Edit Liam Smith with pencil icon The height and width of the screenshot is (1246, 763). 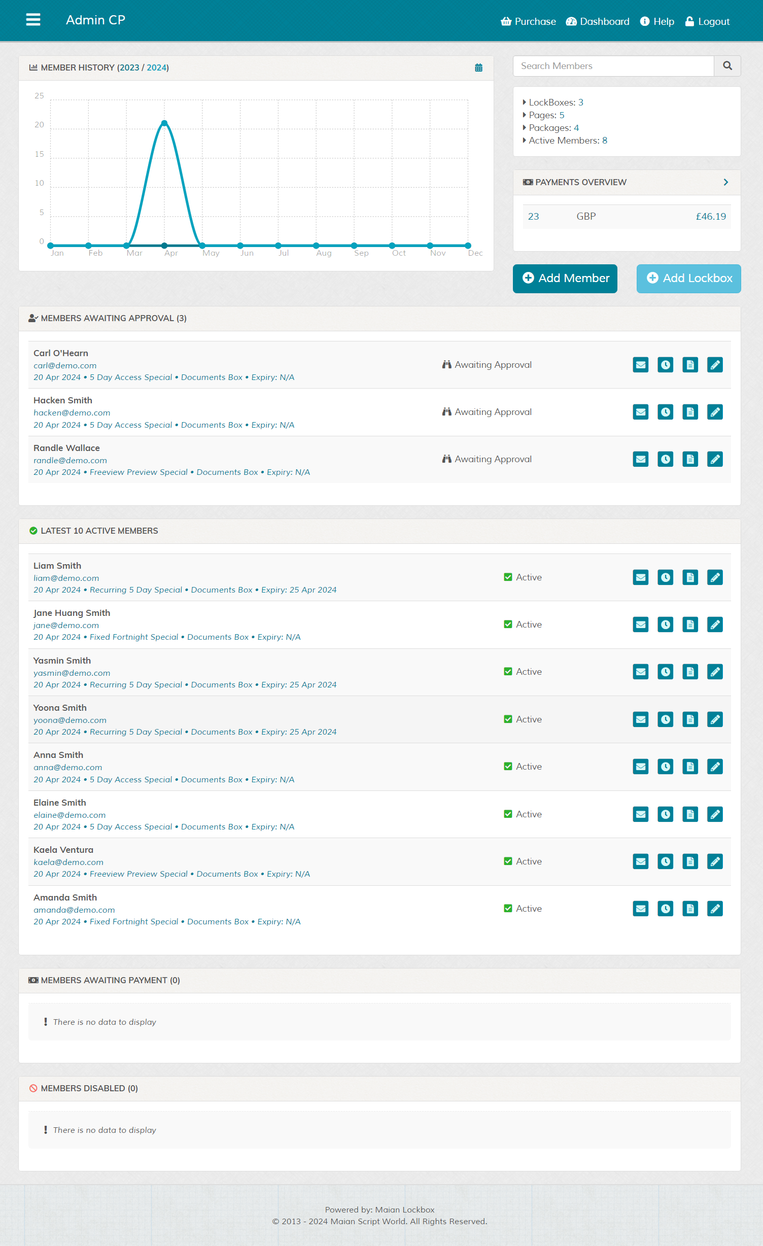coord(714,577)
